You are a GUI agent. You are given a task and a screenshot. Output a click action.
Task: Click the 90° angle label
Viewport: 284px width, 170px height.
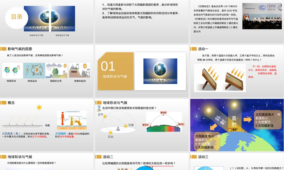tap(235, 130)
